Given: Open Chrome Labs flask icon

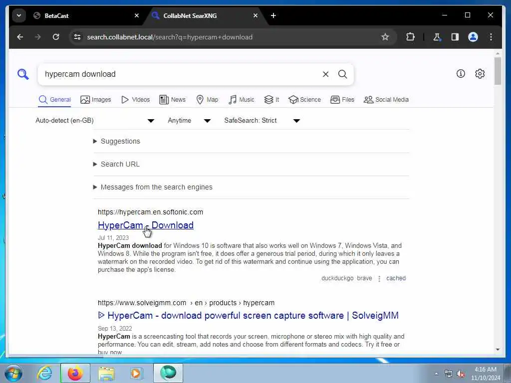Looking at the screenshot, I should (437, 37).
